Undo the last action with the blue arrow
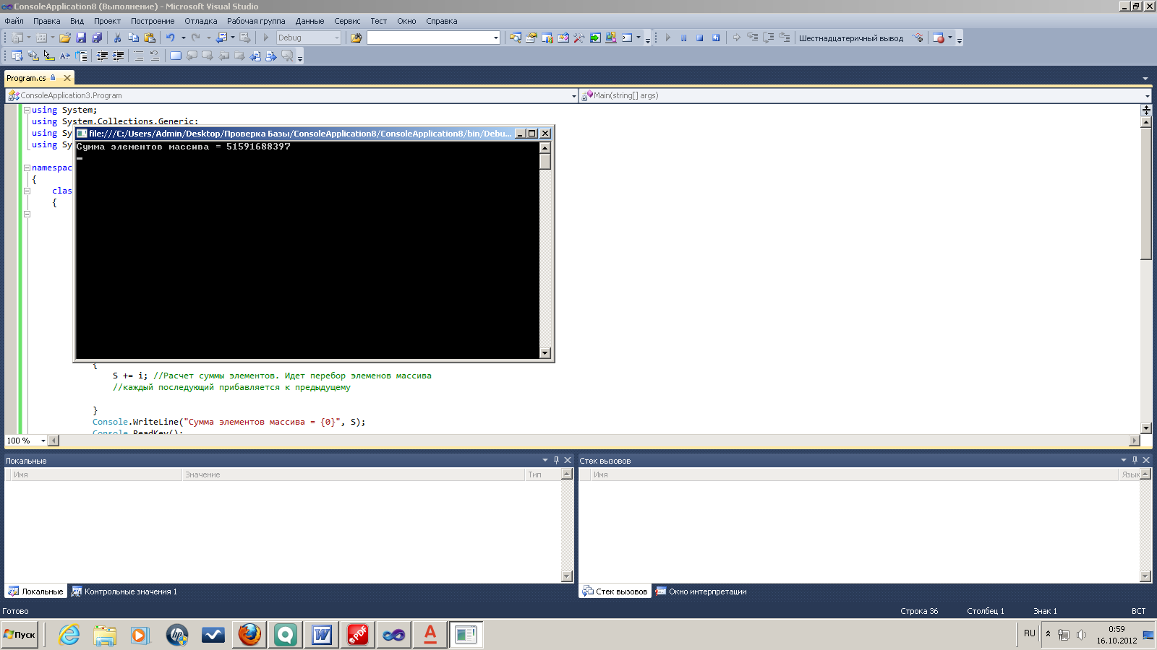Image resolution: width=1157 pixels, height=650 pixels. point(170,38)
